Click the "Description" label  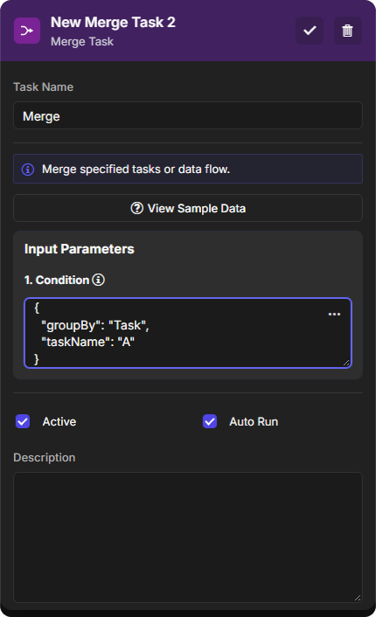tap(44, 458)
